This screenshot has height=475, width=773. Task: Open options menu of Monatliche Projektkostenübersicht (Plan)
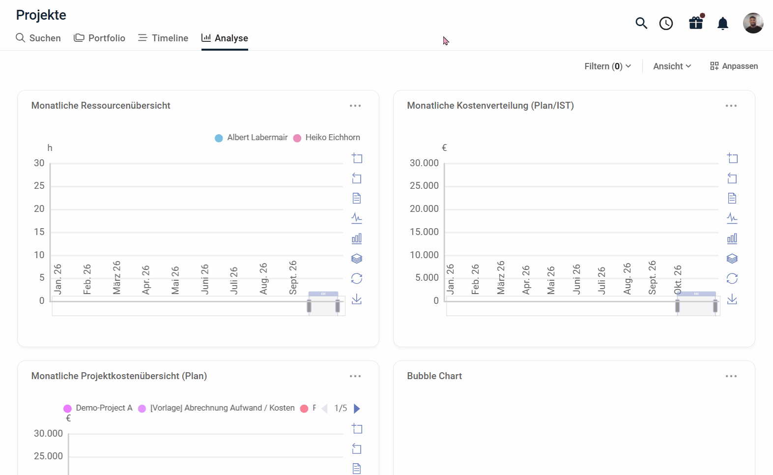coord(355,376)
